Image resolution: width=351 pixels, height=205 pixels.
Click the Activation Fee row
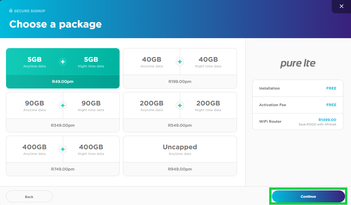297,105
